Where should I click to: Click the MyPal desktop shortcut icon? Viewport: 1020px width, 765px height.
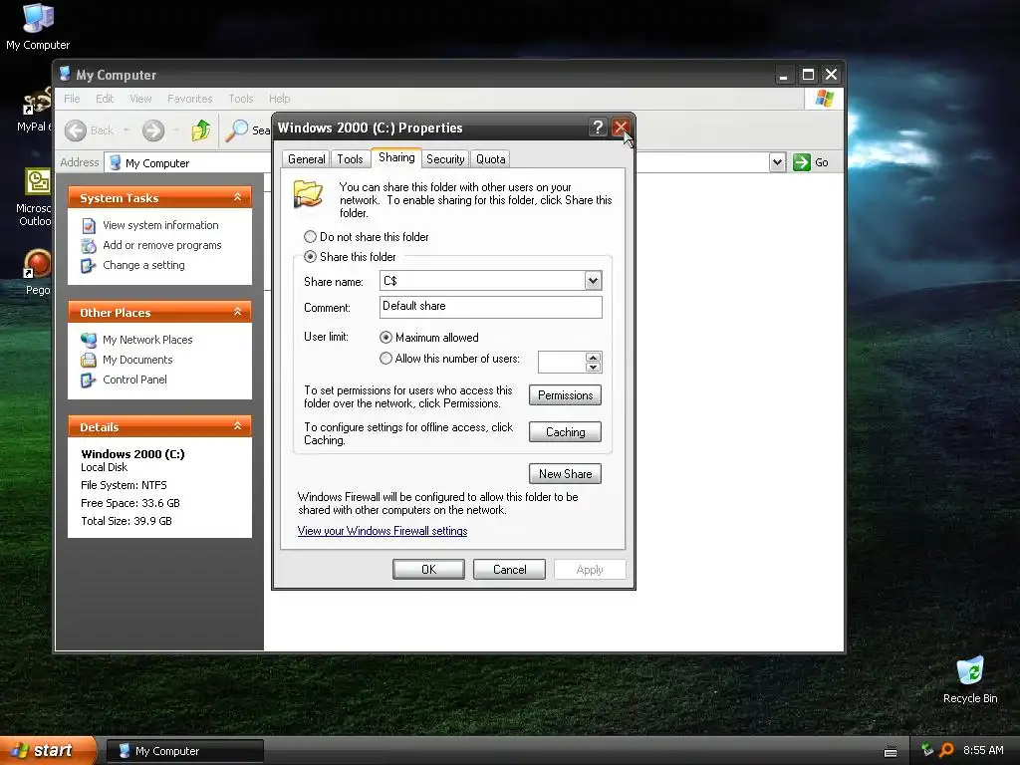coord(36,101)
